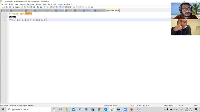This screenshot has width=200, height=112.
Task: Open Find dialog with binoculars icon
Action: [x=38, y=7]
